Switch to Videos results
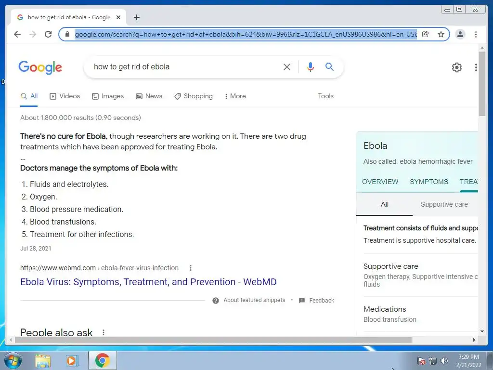Viewport: 493px width, 370px height. pos(65,96)
